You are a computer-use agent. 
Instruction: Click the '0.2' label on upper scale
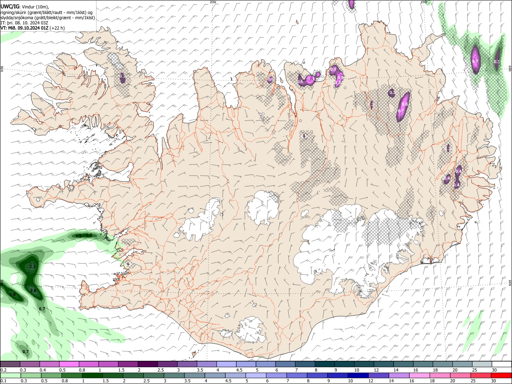(x=3, y=370)
